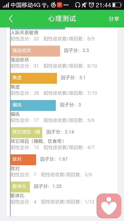The image size is (124, 221).
Task: Tap 人际关系敏感 factor label
Action: pyautogui.click(x=25, y=33)
